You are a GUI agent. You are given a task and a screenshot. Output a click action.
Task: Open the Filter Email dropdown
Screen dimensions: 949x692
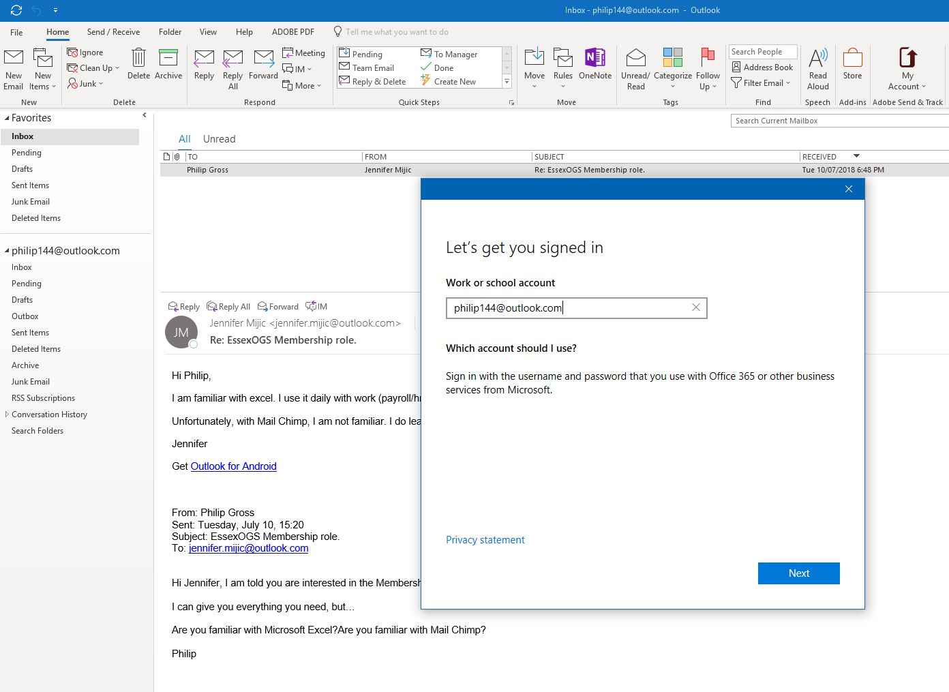[x=760, y=82]
